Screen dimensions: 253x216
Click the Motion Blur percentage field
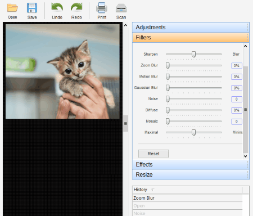[x=237, y=77]
